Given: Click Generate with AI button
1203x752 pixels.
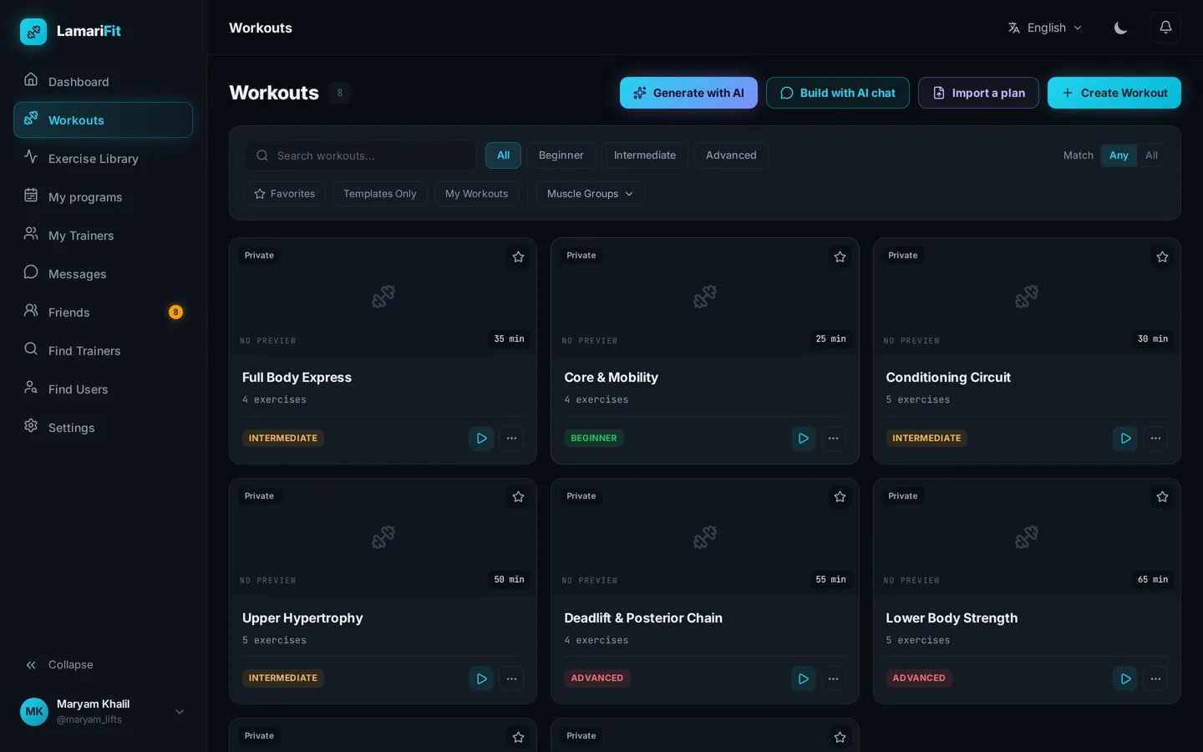Looking at the screenshot, I should pos(688,93).
